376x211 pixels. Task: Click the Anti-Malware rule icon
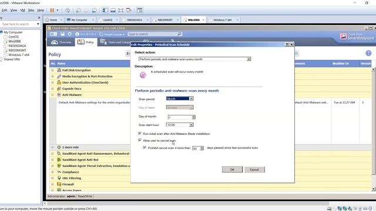pyautogui.click(x=59, y=95)
